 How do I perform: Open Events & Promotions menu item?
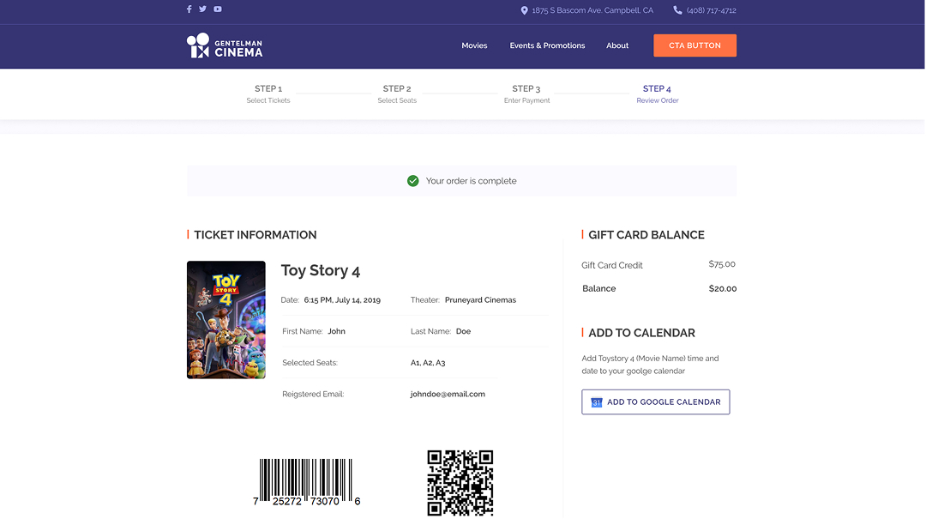[x=547, y=45]
